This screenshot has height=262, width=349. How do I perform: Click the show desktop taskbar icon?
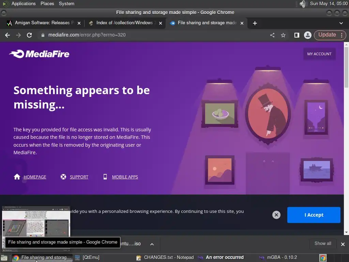pyautogui.click(x=4, y=258)
